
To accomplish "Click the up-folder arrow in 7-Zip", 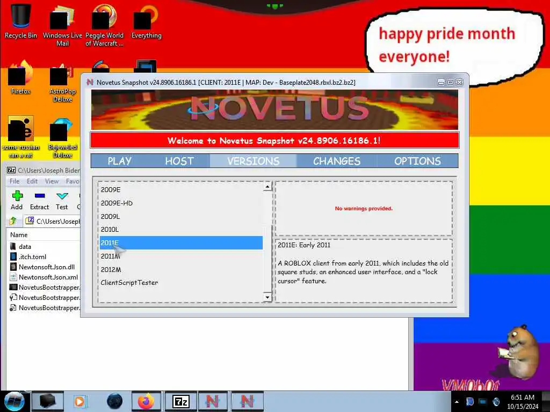I will [13, 220].
